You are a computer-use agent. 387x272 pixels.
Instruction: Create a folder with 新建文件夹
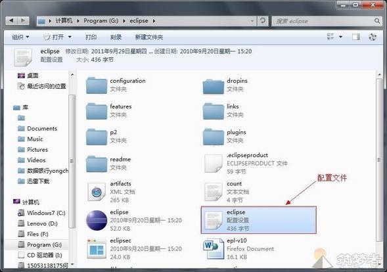point(149,37)
